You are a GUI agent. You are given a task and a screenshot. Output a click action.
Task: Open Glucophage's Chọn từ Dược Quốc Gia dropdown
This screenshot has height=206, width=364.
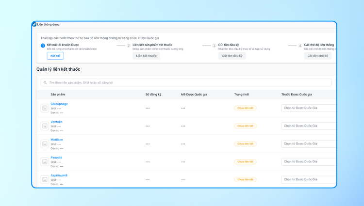click(309, 108)
